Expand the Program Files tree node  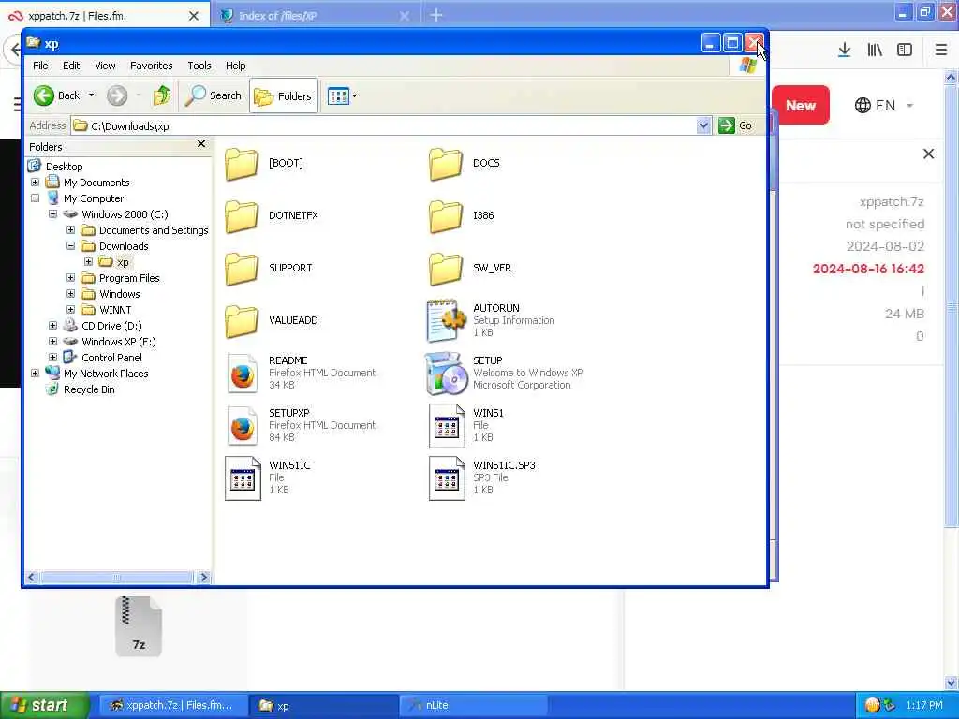coord(70,277)
